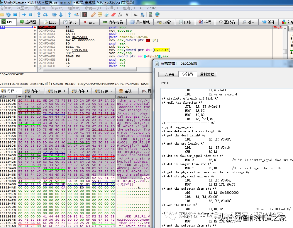The height and width of the screenshot is (228, 293).
Task: Click the # comments toolbar icon
Action: 127,15
